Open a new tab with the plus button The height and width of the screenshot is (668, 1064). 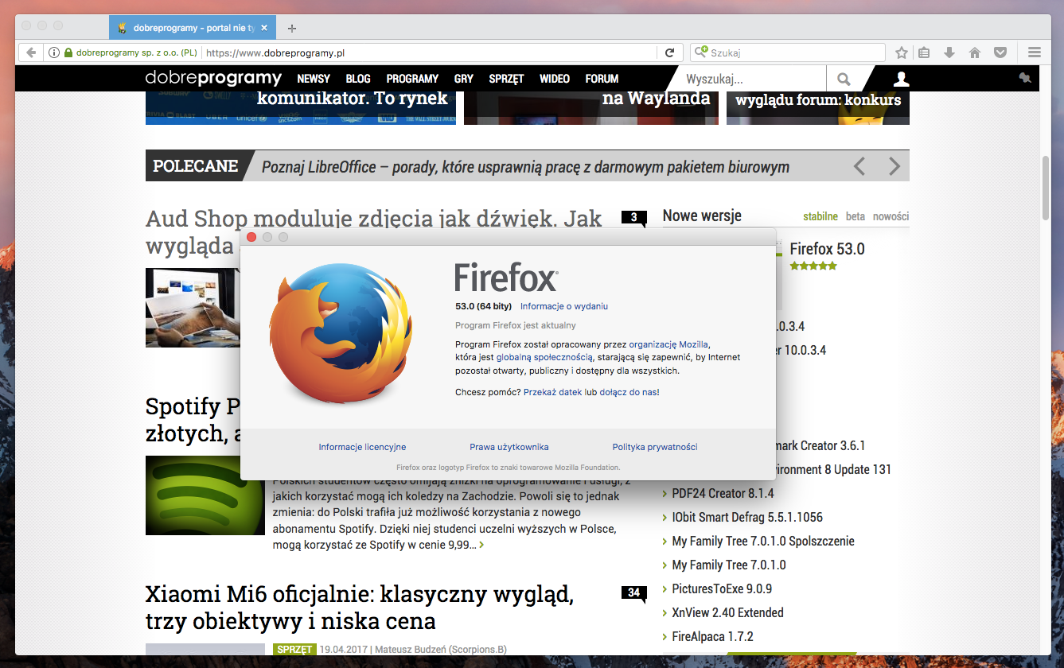292,29
